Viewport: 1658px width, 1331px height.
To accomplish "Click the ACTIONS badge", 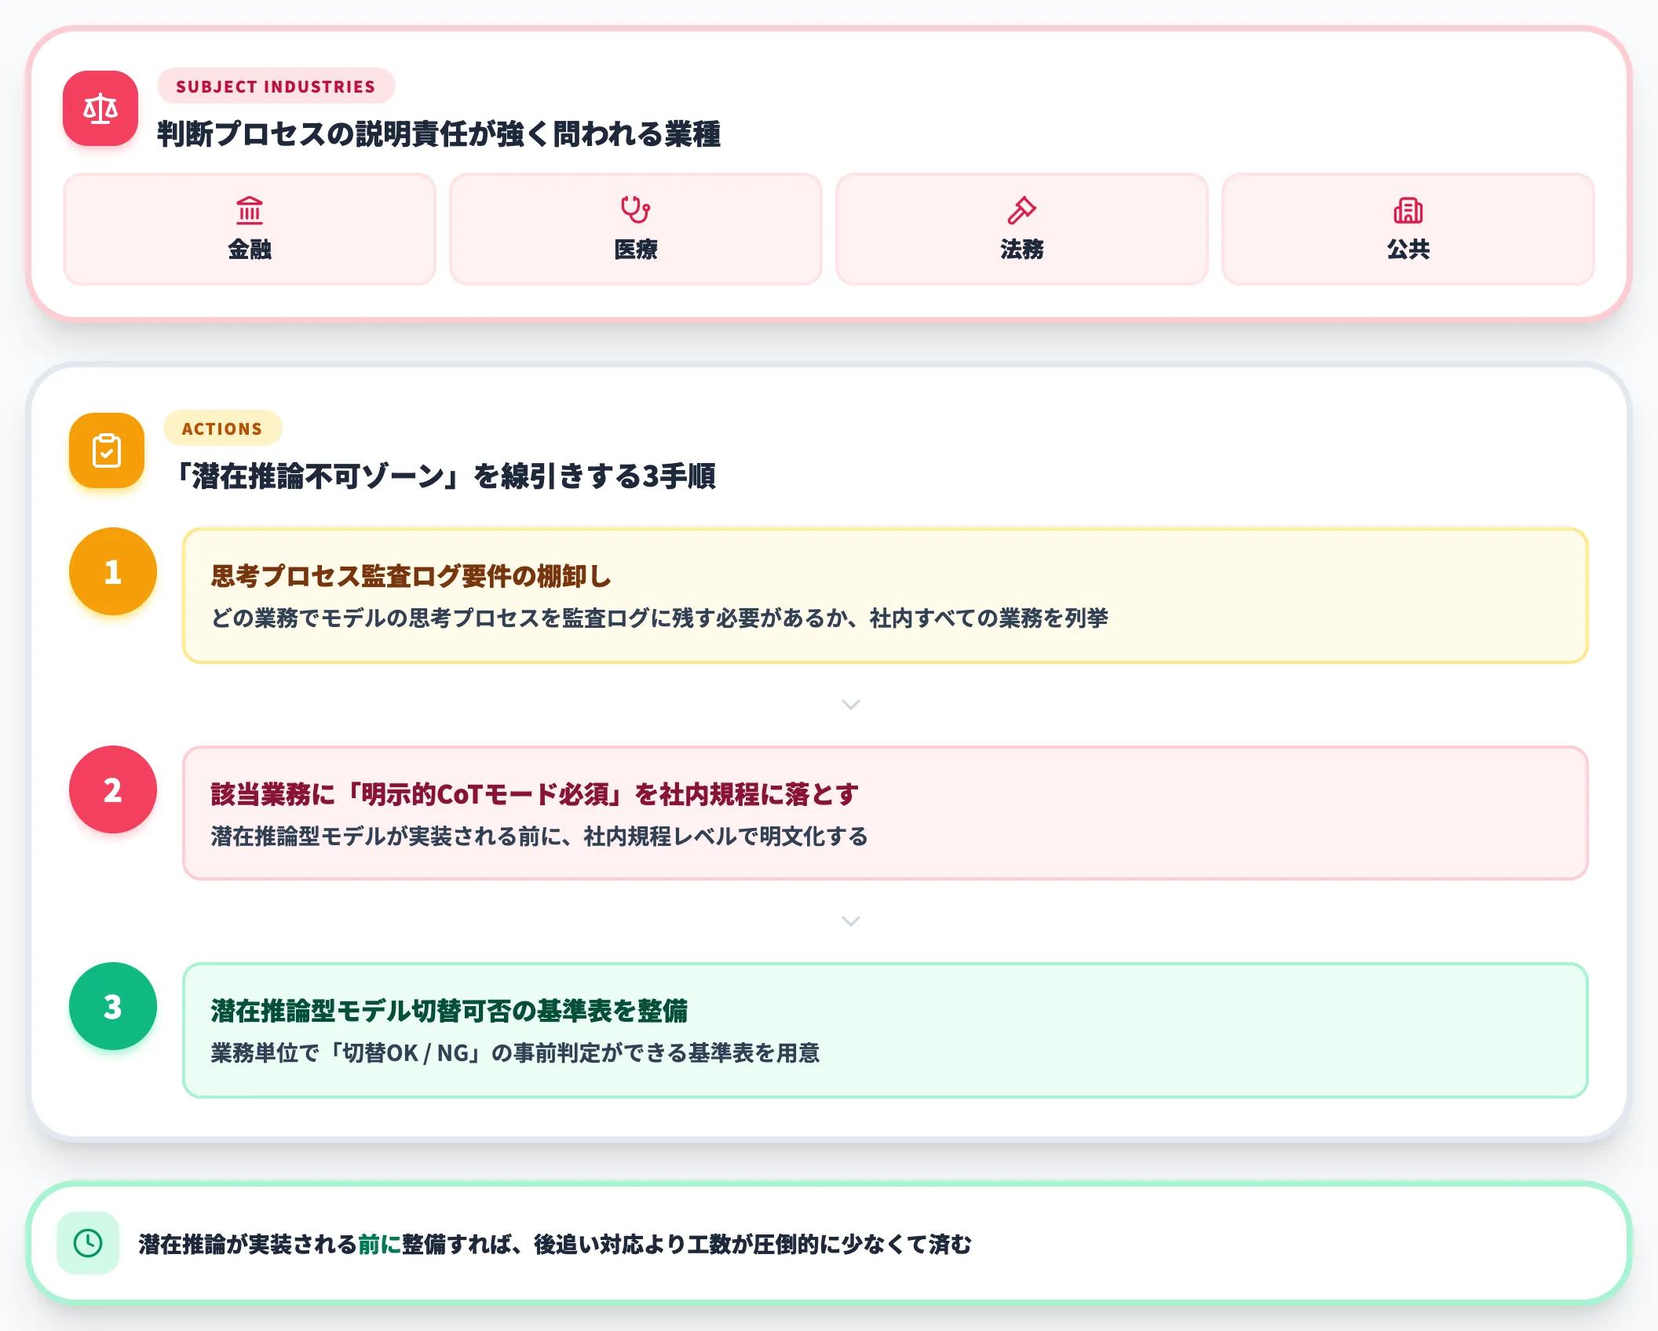I will pyautogui.click(x=222, y=428).
